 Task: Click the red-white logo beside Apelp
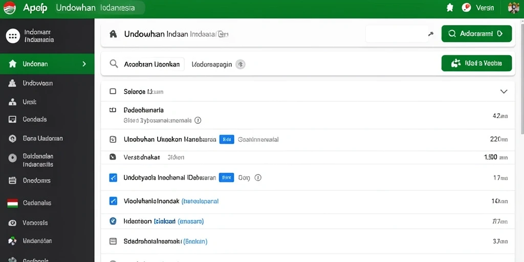tap(9, 8)
